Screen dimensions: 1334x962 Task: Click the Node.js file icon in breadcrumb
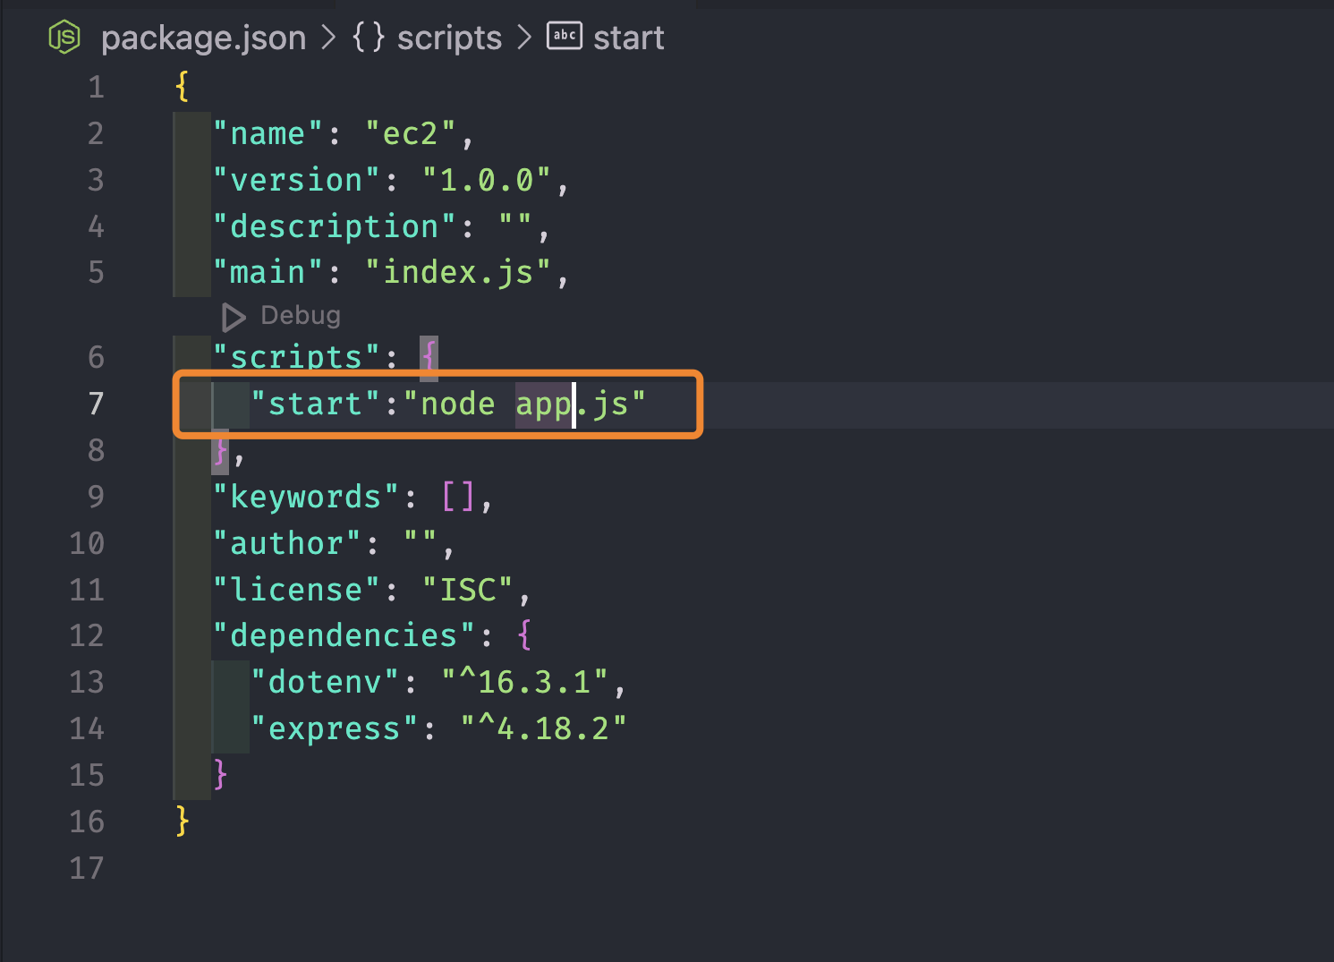tap(64, 38)
